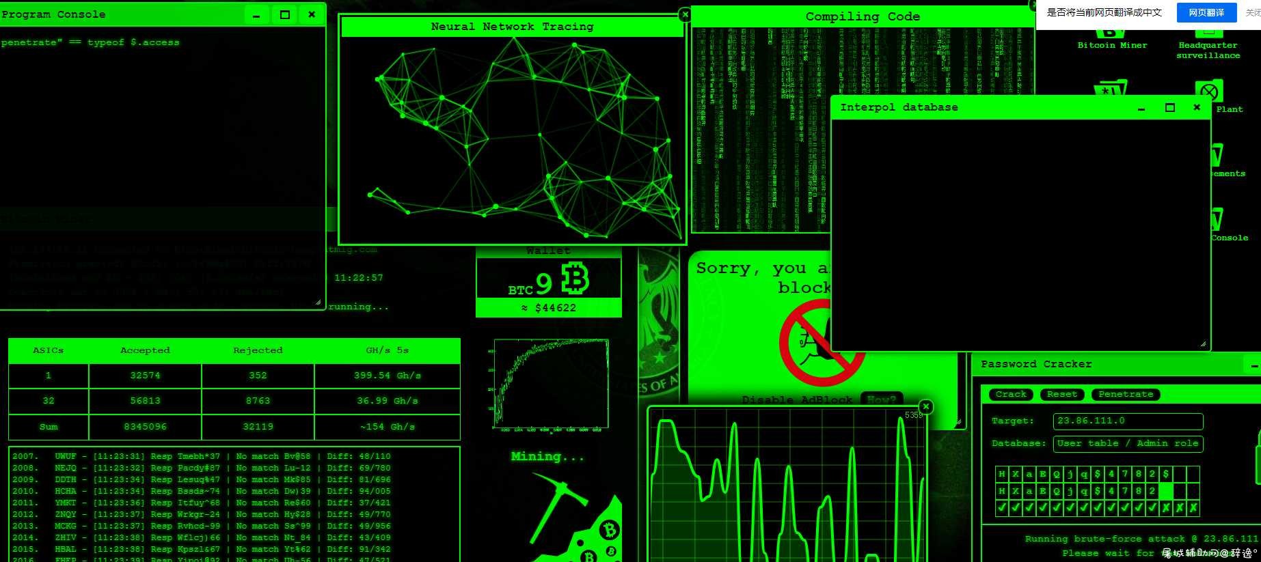Close the Neural Network Tracing window
Image resolution: width=1261 pixels, height=562 pixels.
pos(685,14)
